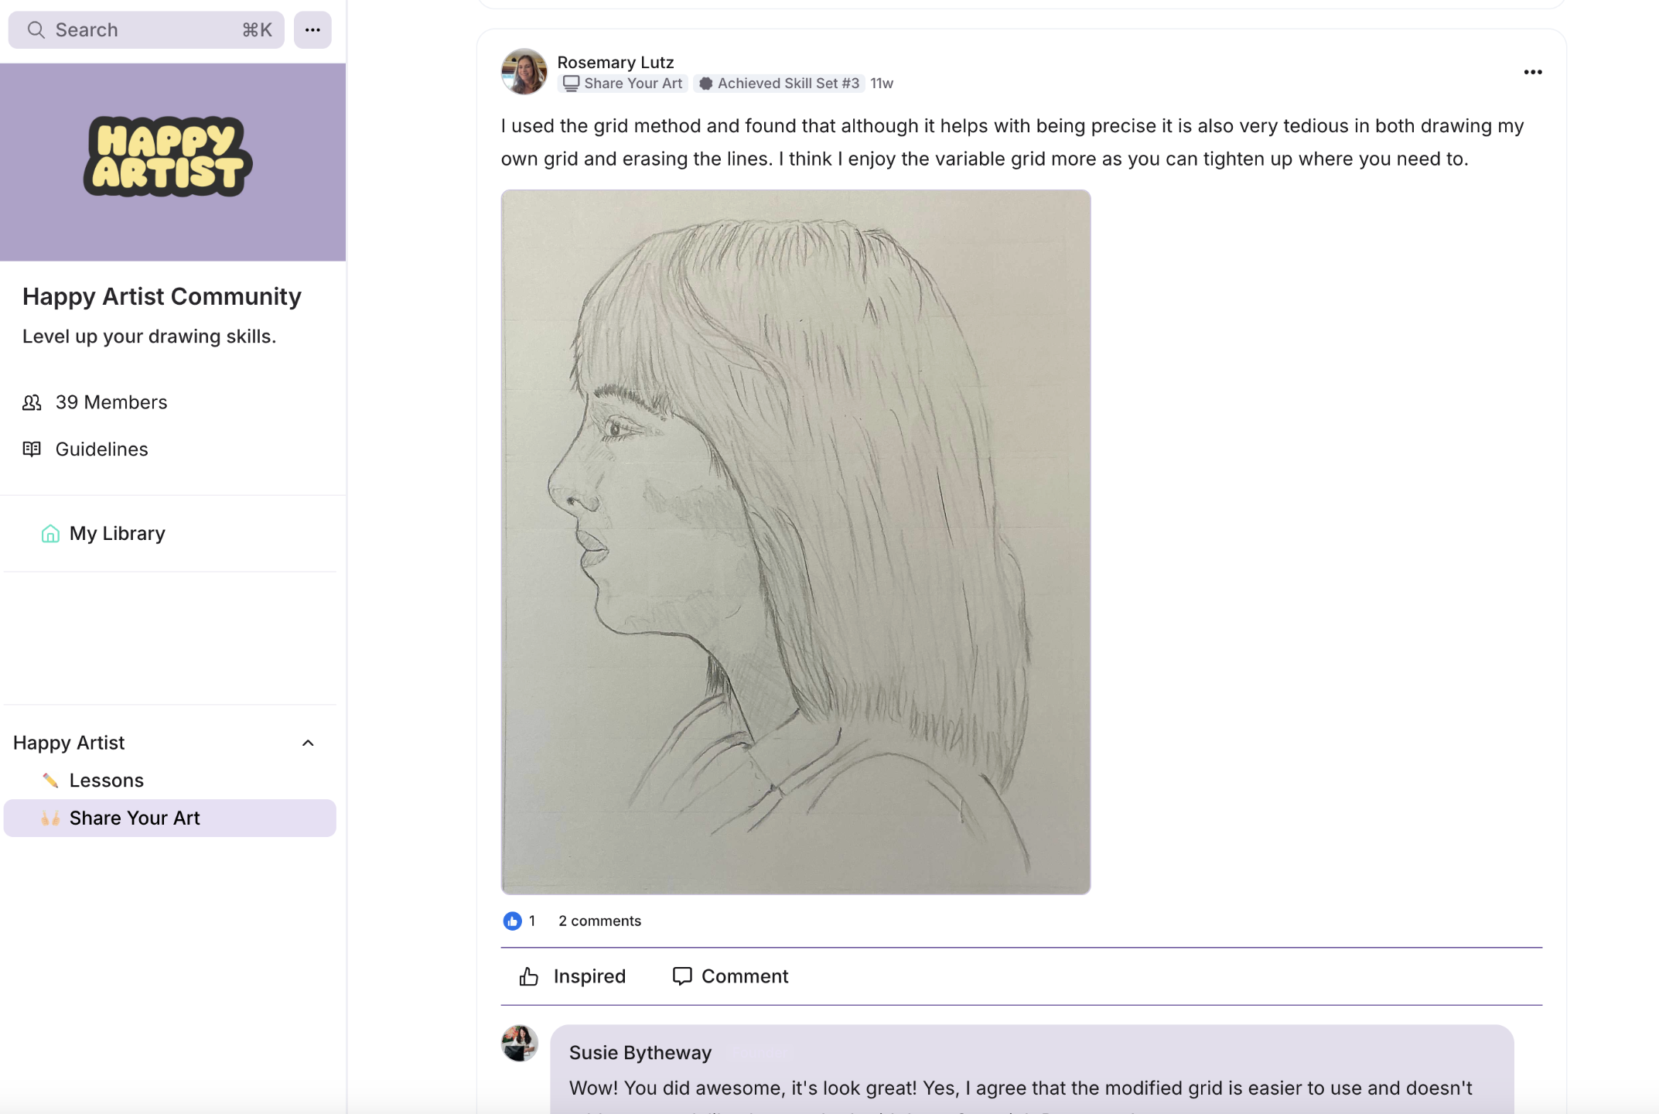
Task: Toggle the Inspired thumbs-up reaction
Action: point(572,976)
